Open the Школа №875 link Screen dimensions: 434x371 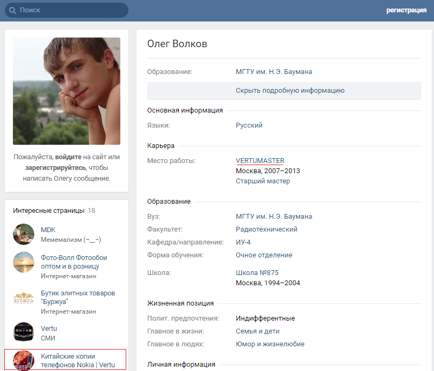click(x=257, y=273)
